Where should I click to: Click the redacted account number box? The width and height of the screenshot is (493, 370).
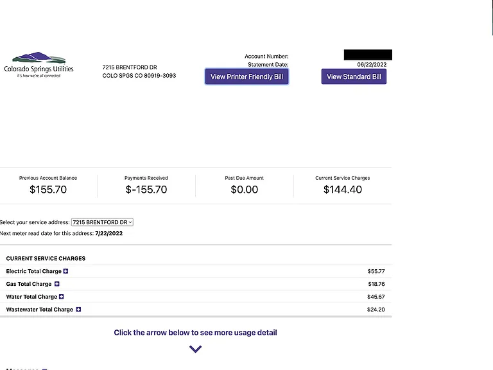[368, 55]
